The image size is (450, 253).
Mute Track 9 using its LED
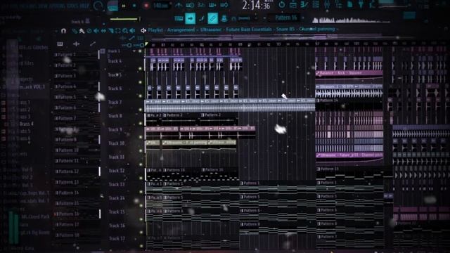[141, 137]
